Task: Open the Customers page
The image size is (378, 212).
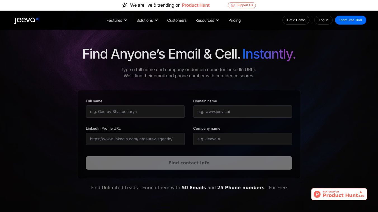Action: click(177, 20)
